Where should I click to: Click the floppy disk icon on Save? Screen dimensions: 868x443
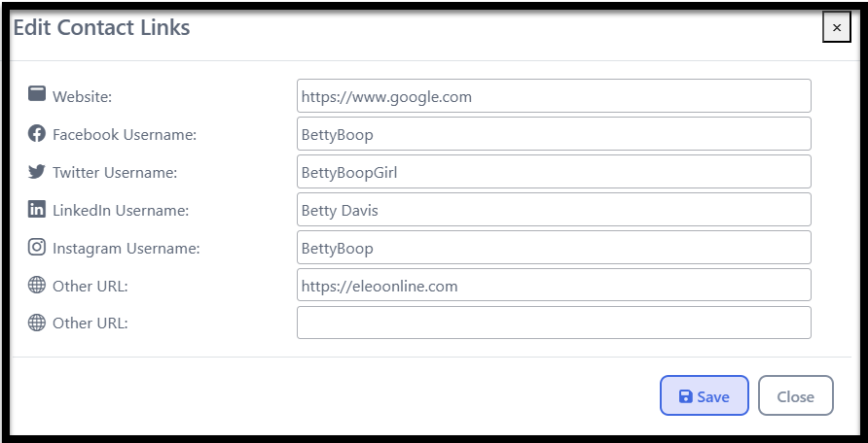685,396
